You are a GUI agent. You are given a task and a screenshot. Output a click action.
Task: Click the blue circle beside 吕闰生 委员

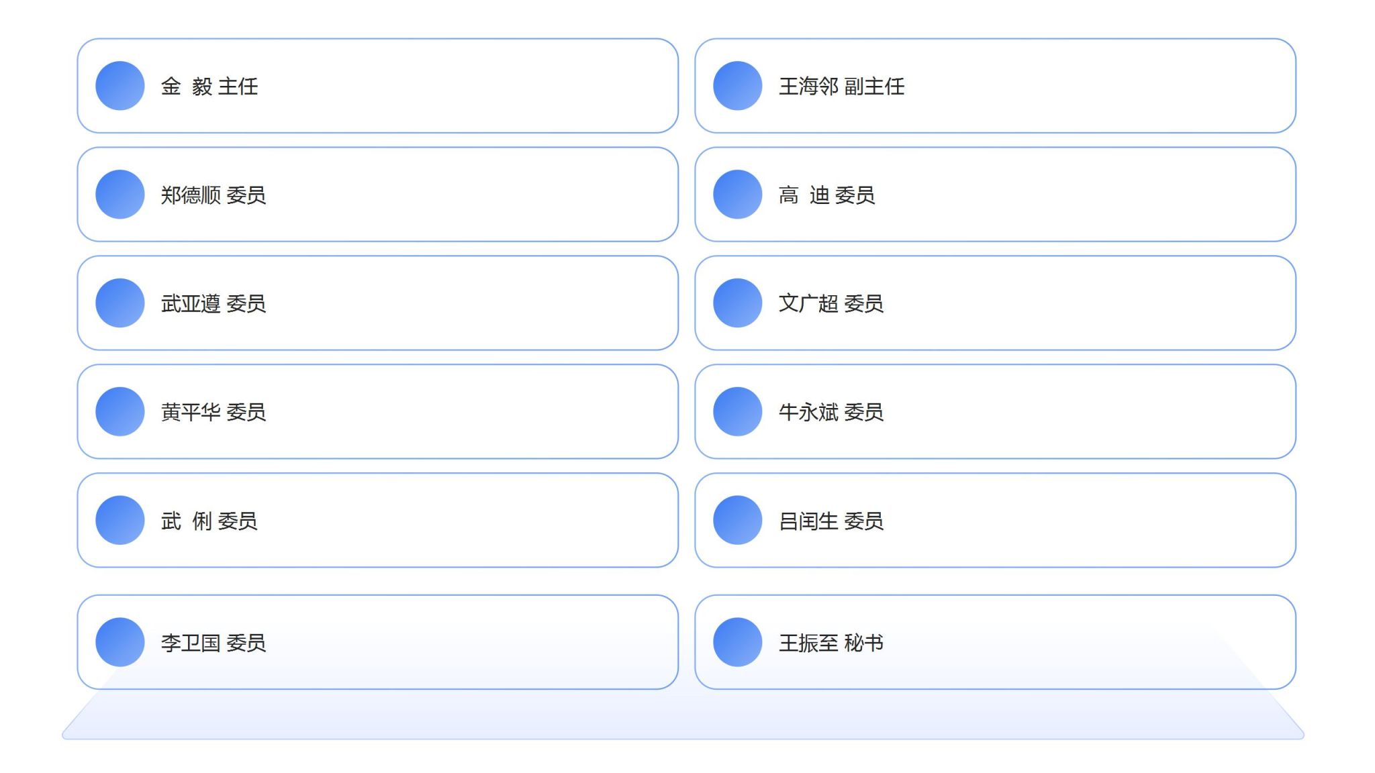click(x=738, y=521)
